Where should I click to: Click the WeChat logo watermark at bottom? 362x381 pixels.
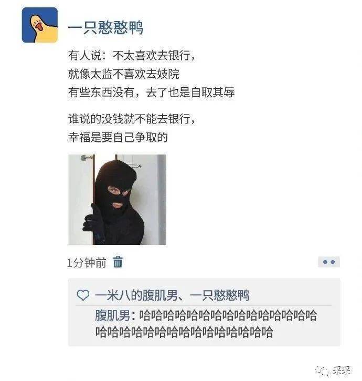pos(322,370)
